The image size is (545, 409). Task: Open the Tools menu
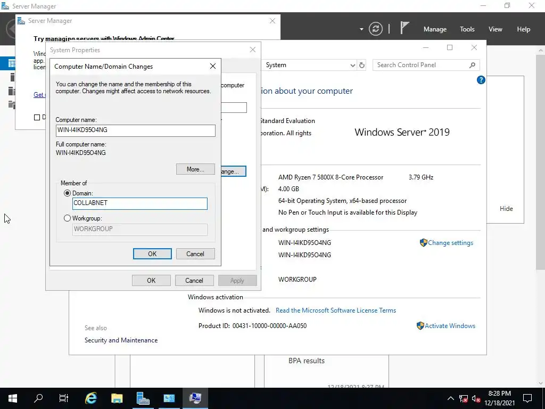click(x=467, y=29)
